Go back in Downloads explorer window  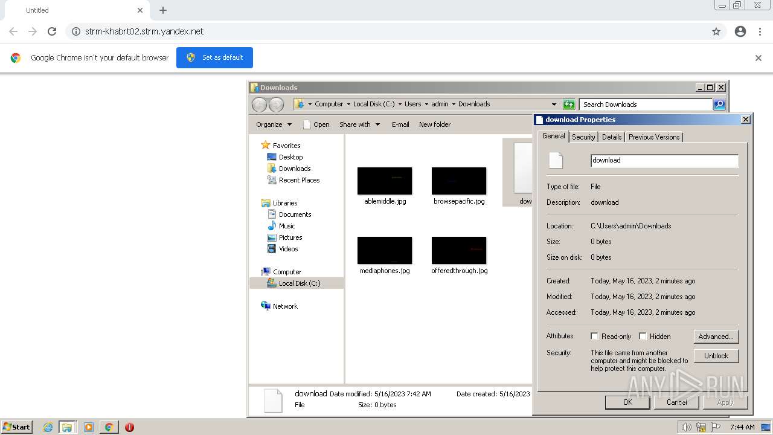pos(259,105)
